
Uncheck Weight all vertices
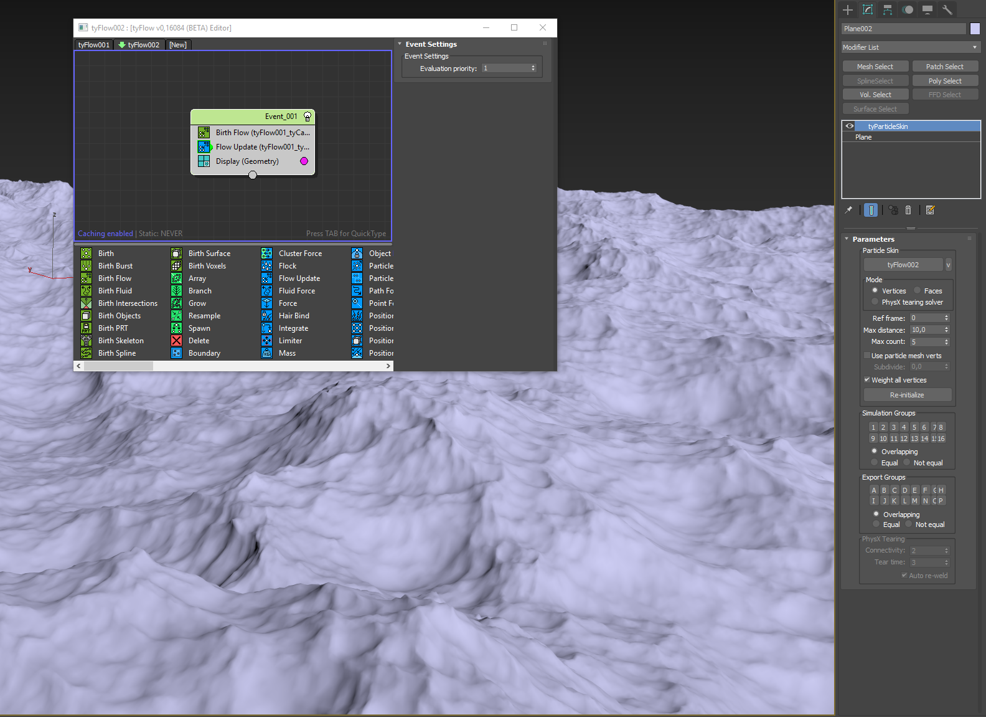coord(867,380)
